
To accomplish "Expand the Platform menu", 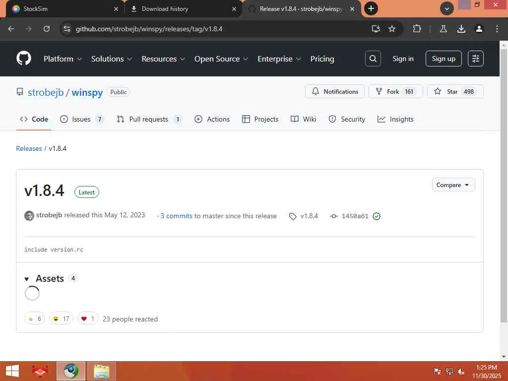I will click(63, 59).
